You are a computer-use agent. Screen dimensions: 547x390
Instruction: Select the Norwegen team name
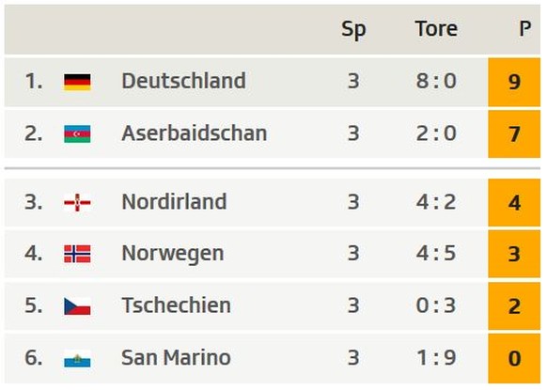point(173,253)
